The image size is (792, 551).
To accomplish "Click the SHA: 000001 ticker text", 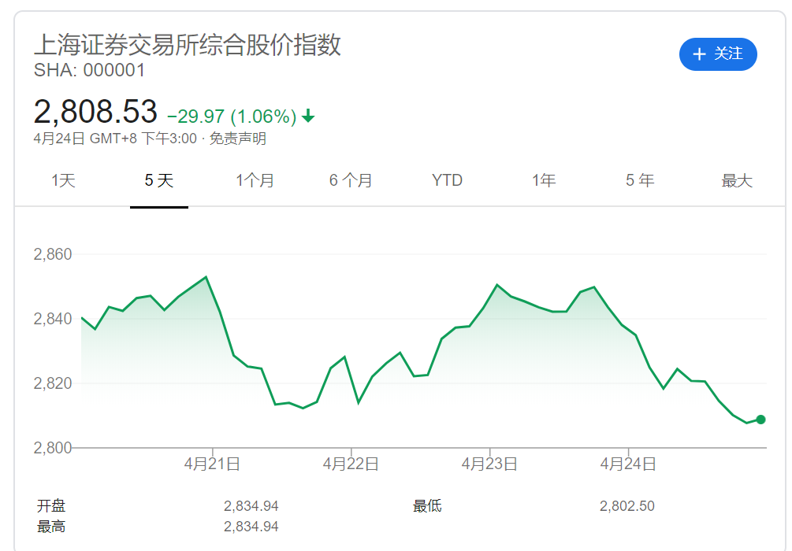I will 90,70.
